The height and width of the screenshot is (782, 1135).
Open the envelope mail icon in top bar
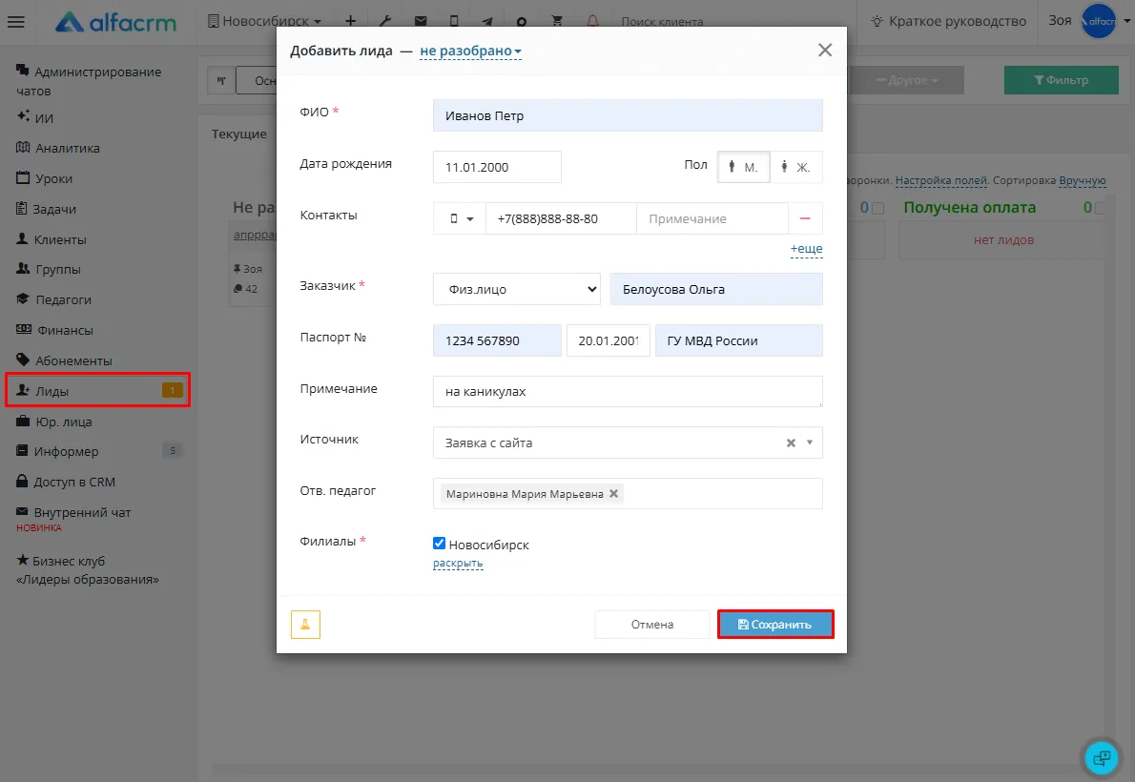[421, 21]
